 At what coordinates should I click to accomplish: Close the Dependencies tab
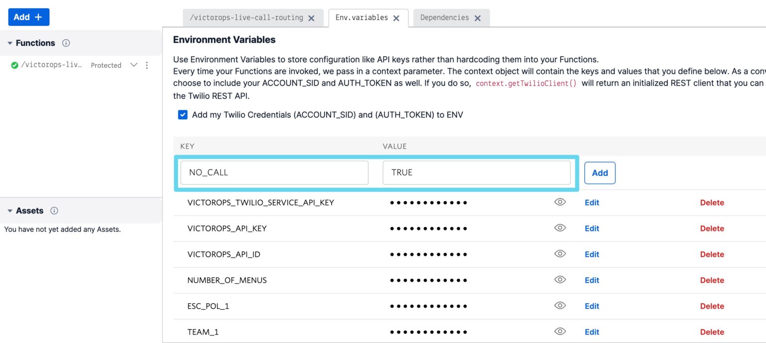(478, 17)
